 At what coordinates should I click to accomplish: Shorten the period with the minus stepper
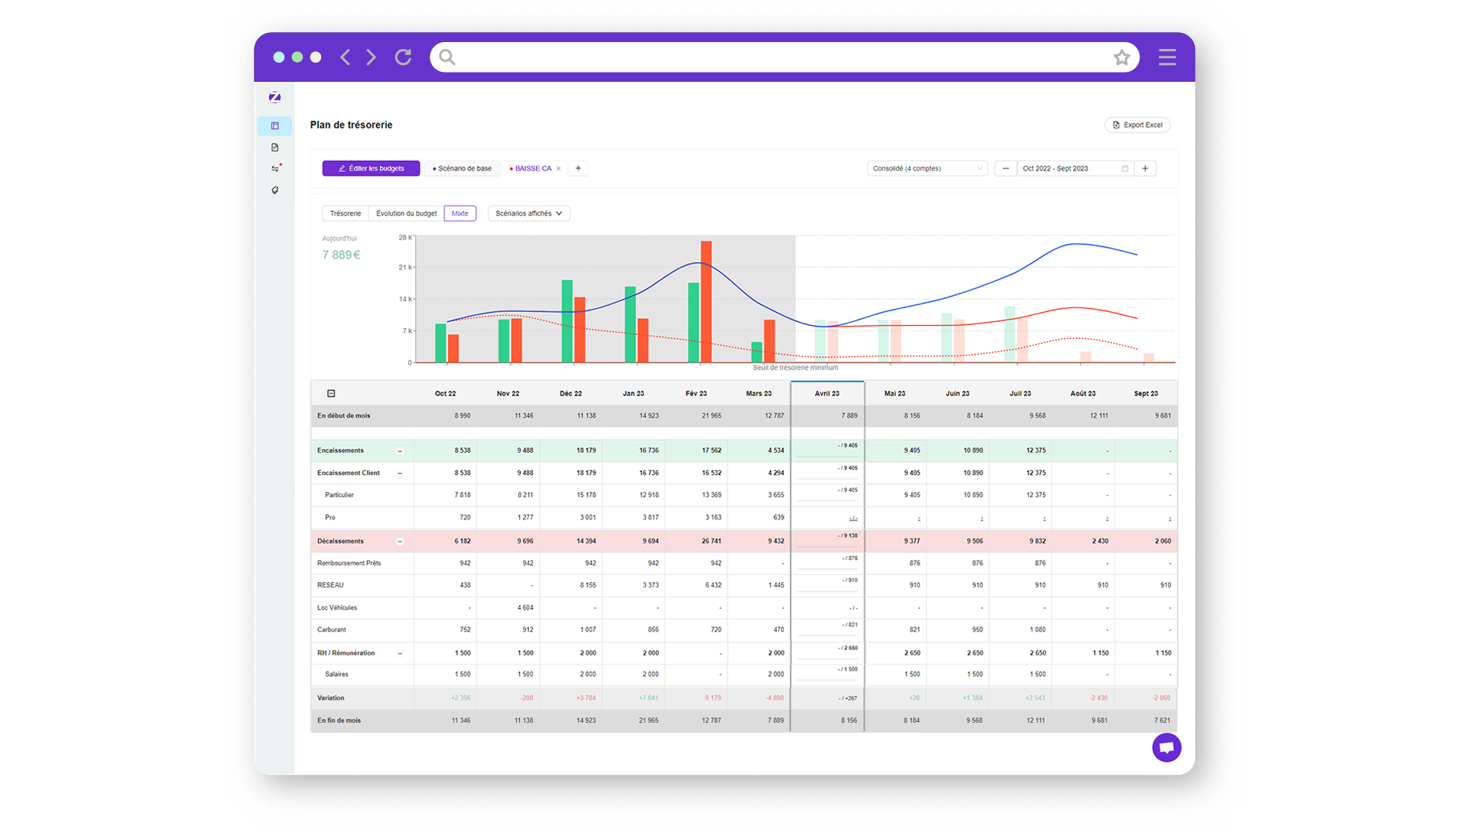1005,168
